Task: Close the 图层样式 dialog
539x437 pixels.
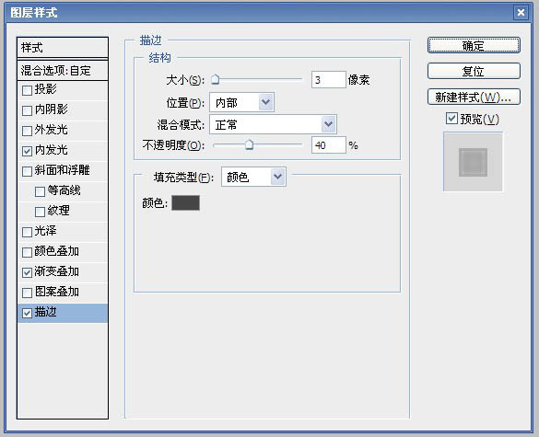Action: pyautogui.click(x=521, y=13)
